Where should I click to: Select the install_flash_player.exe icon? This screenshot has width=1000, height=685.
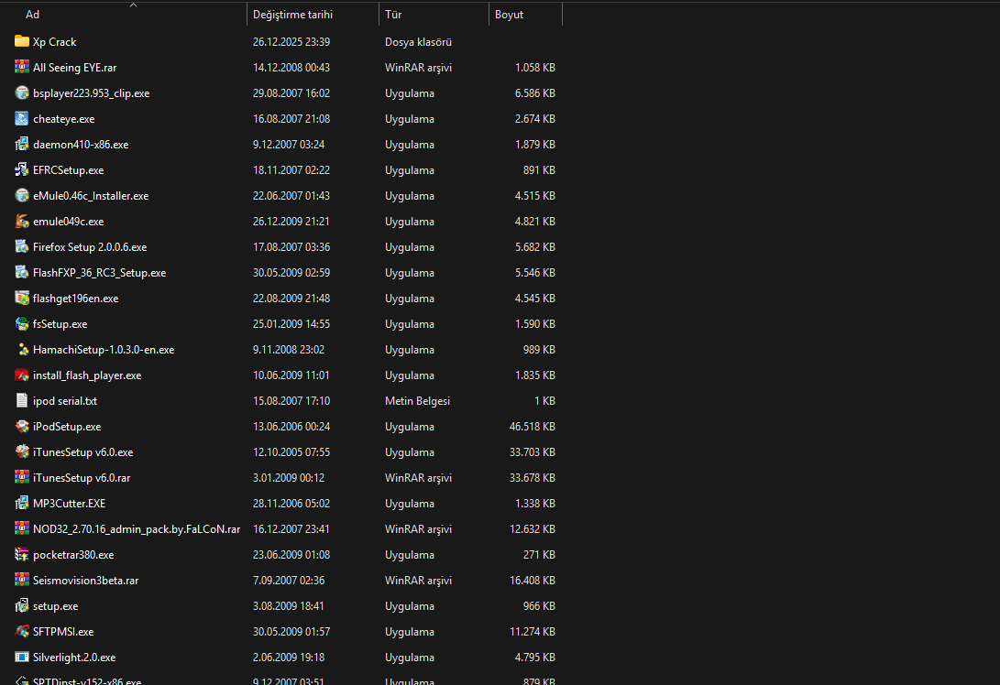(x=22, y=375)
